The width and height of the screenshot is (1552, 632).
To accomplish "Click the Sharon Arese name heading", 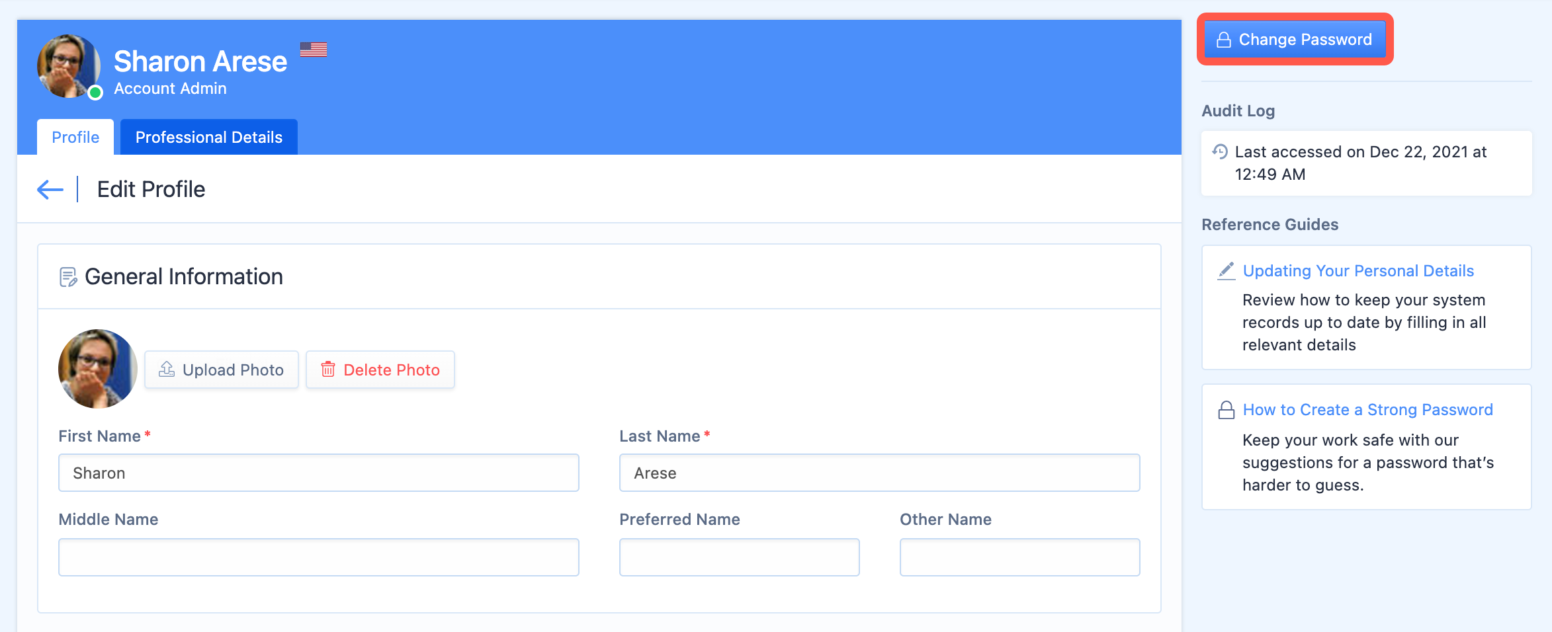I will pos(200,61).
